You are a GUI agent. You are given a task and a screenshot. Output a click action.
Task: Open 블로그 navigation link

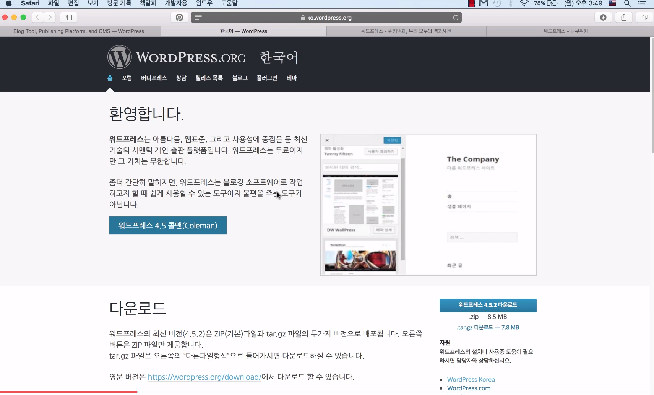(x=240, y=78)
